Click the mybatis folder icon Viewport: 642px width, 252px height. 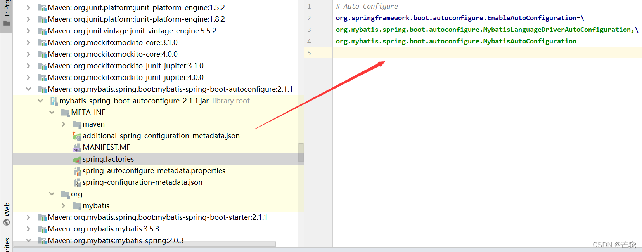(x=77, y=206)
